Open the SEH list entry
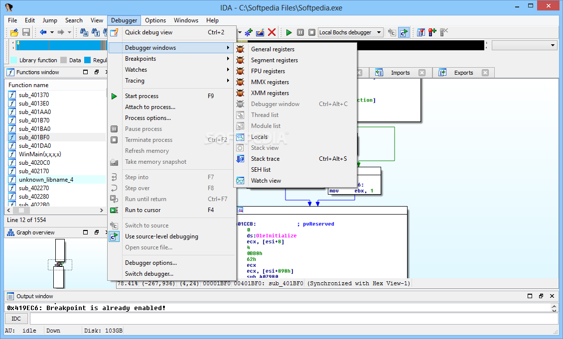563x339 pixels. pyautogui.click(x=295, y=170)
